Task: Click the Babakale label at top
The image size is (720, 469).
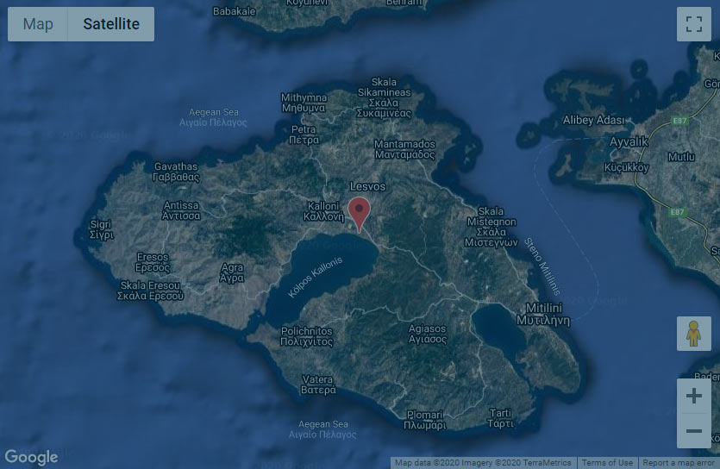Action: tap(235, 11)
